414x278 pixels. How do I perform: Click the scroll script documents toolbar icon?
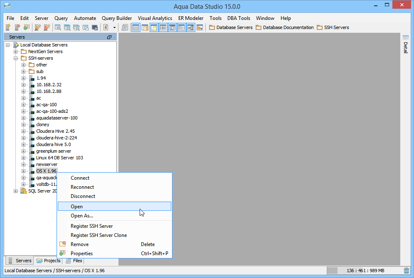[x=125, y=27]
